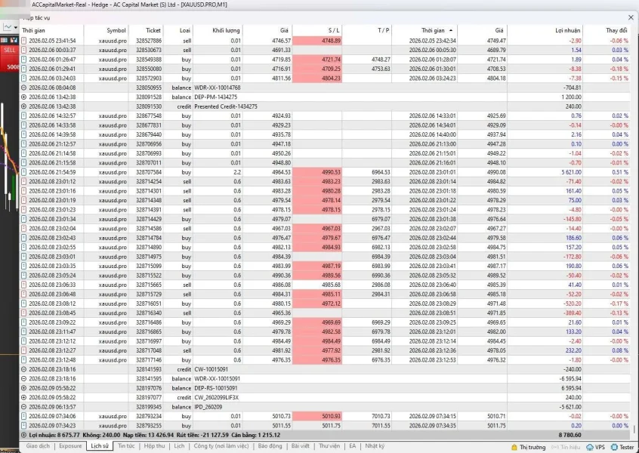The height and width of the screenshot is (453, 639).
Task: Open the Báo động tab
Action: coord(270,446)
